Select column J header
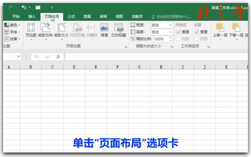Viewport: 251px width, 157px height. pos(204,67)
